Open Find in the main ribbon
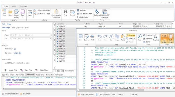The width and height of the screenshot is (175, 97). 65,13
